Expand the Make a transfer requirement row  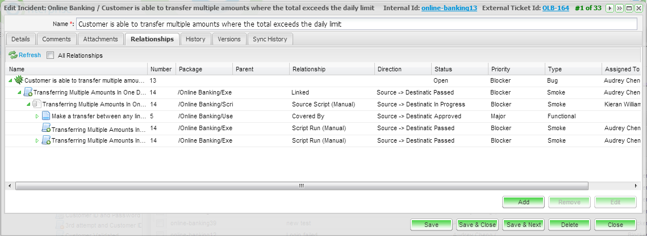pyautogui.click(x=37, y=117)
